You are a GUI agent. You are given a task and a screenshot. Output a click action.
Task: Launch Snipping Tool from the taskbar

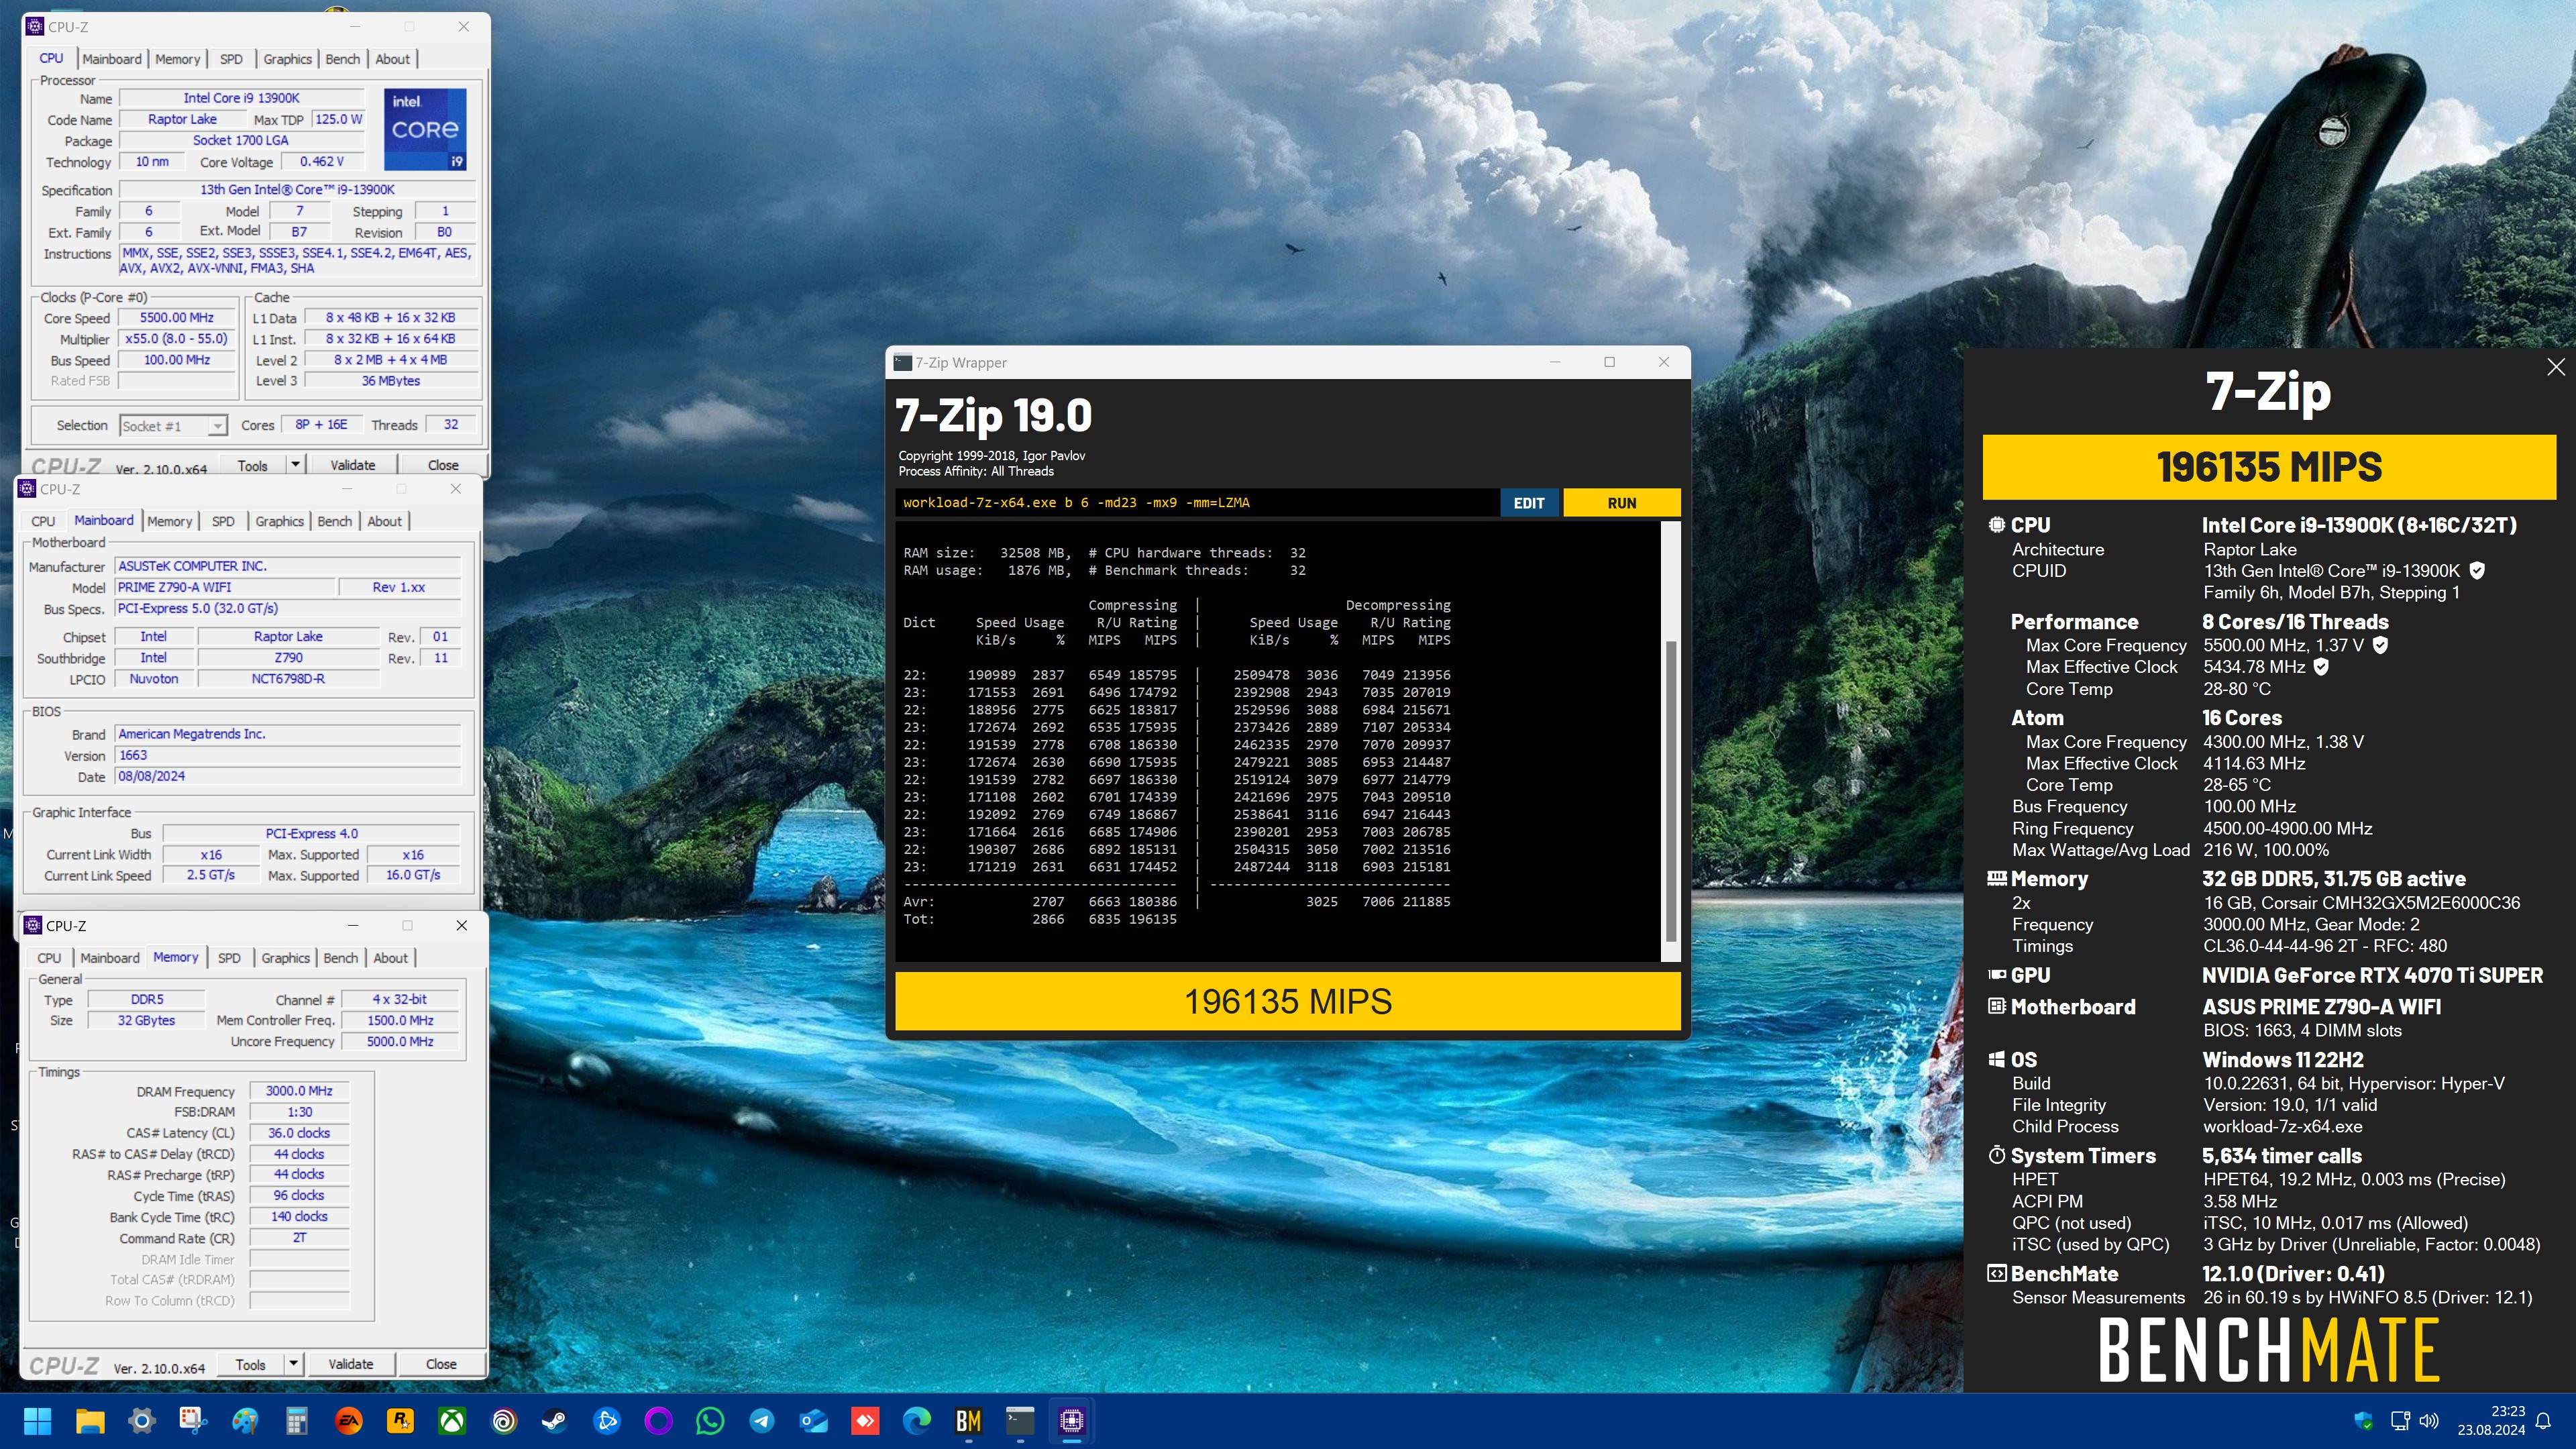pos(193,1420)
